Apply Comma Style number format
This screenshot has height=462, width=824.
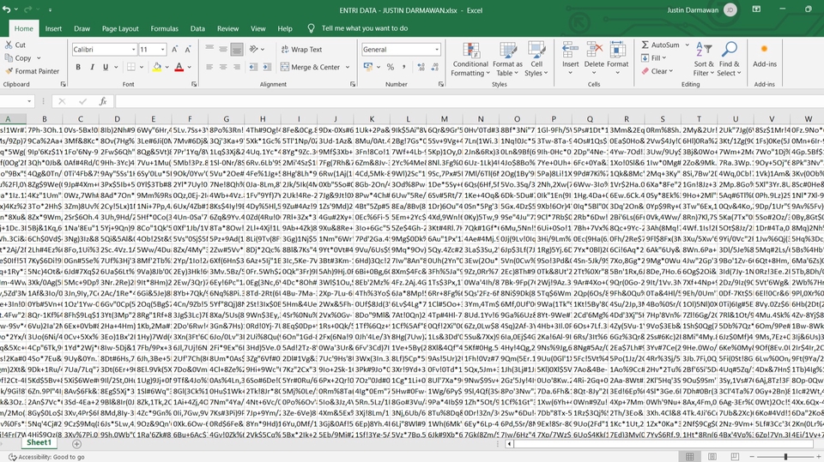click(404, 67)
